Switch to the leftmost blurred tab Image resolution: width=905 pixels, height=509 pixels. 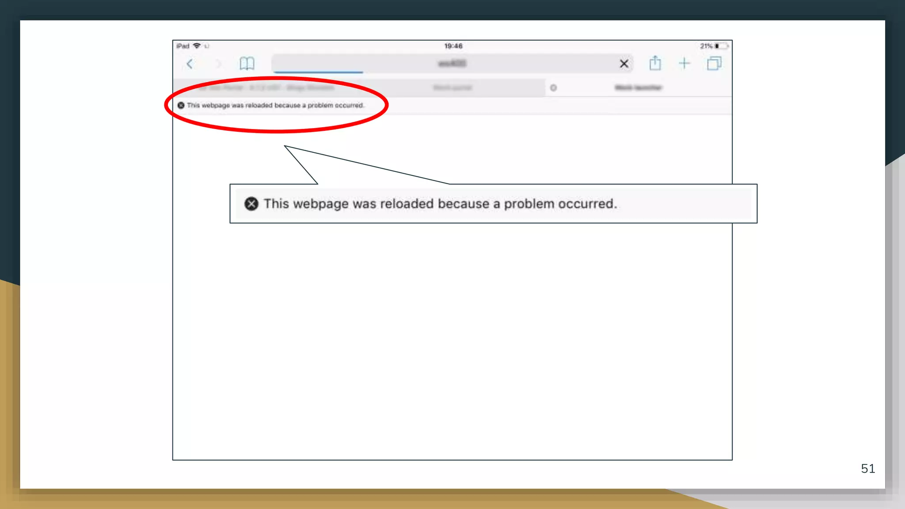point(265,88)
